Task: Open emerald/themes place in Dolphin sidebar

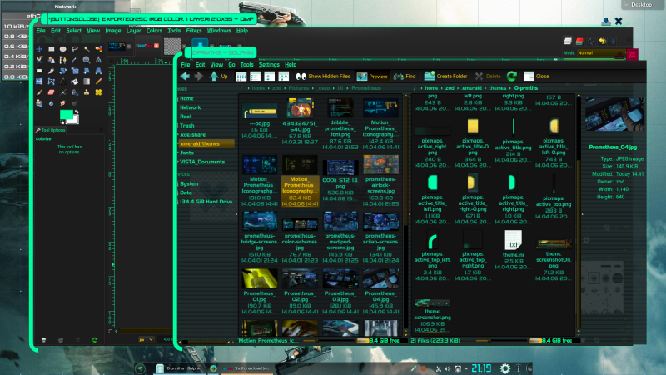Action: coord(206,143)
